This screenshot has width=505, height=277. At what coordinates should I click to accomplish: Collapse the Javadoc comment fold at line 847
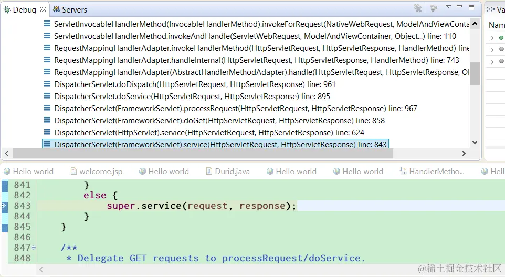point(34,248)
